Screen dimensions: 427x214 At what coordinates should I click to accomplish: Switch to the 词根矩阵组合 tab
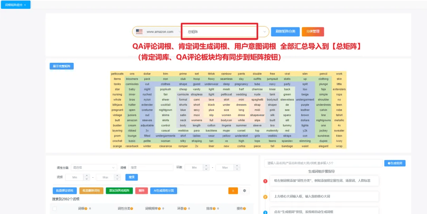pyautogui.click(x=13, y=5)
